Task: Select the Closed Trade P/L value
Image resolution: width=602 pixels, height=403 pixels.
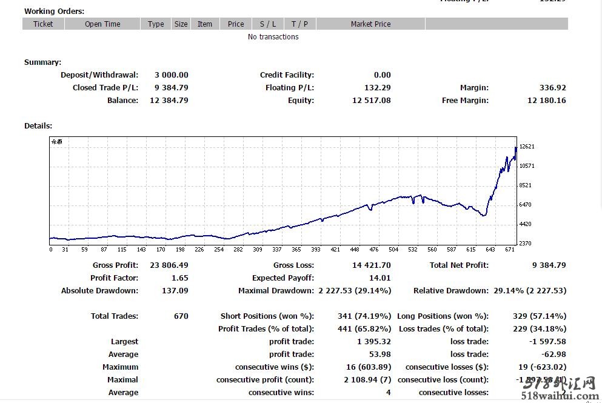Action: tap(171, 87)
